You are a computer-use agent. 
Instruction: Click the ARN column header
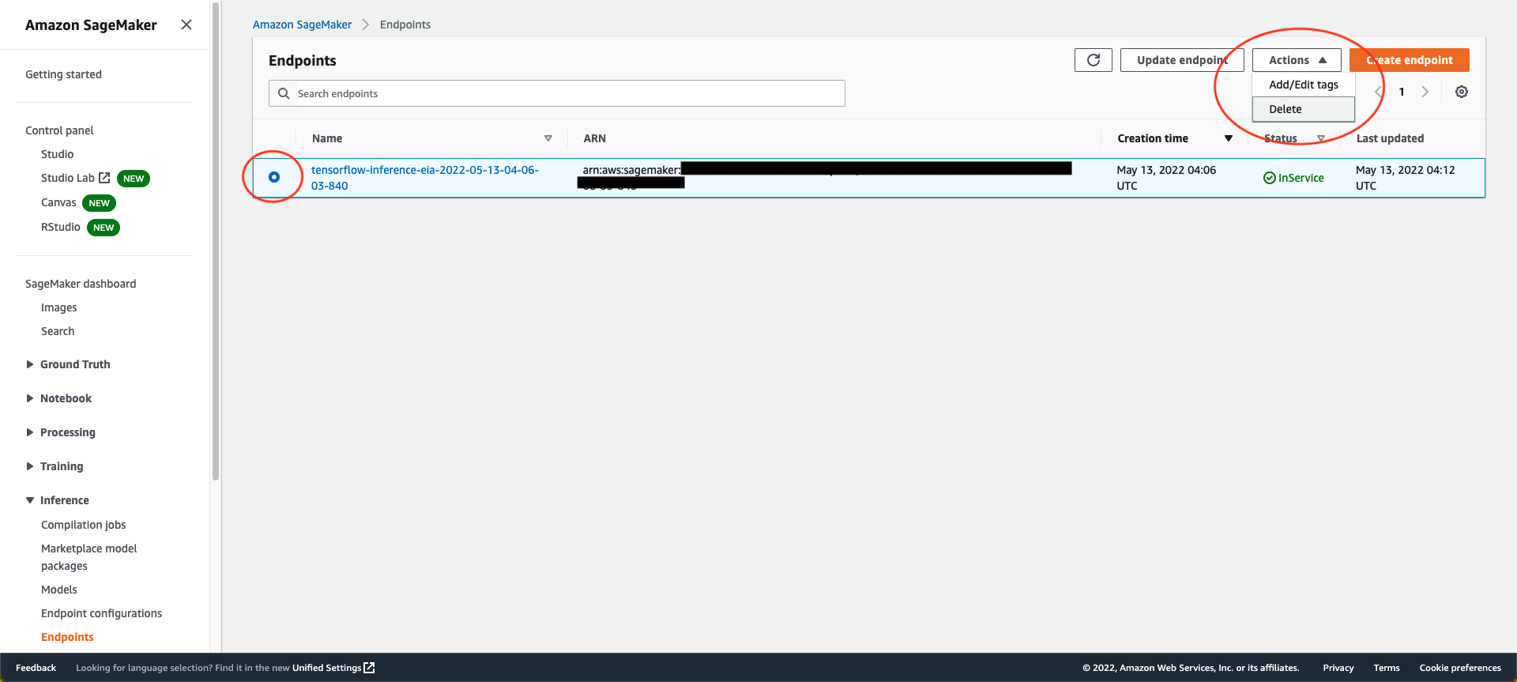(594, 138)
